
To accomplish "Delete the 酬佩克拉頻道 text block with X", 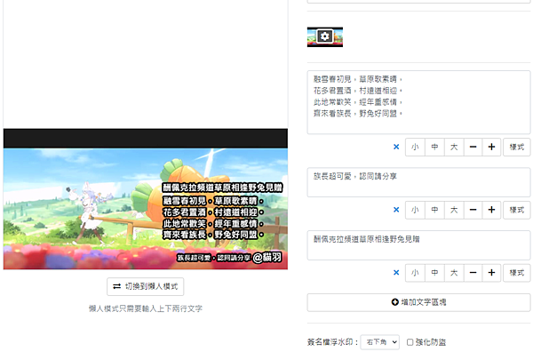I will [396, 273].
